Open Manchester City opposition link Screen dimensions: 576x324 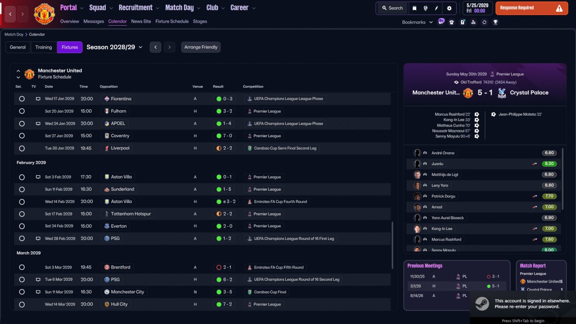[x=127, y=292]
